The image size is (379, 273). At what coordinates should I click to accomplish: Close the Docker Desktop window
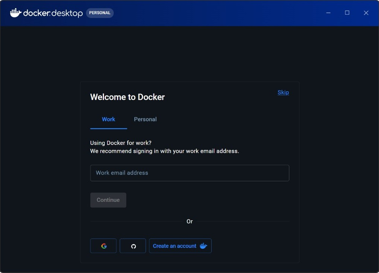(366, 13)
